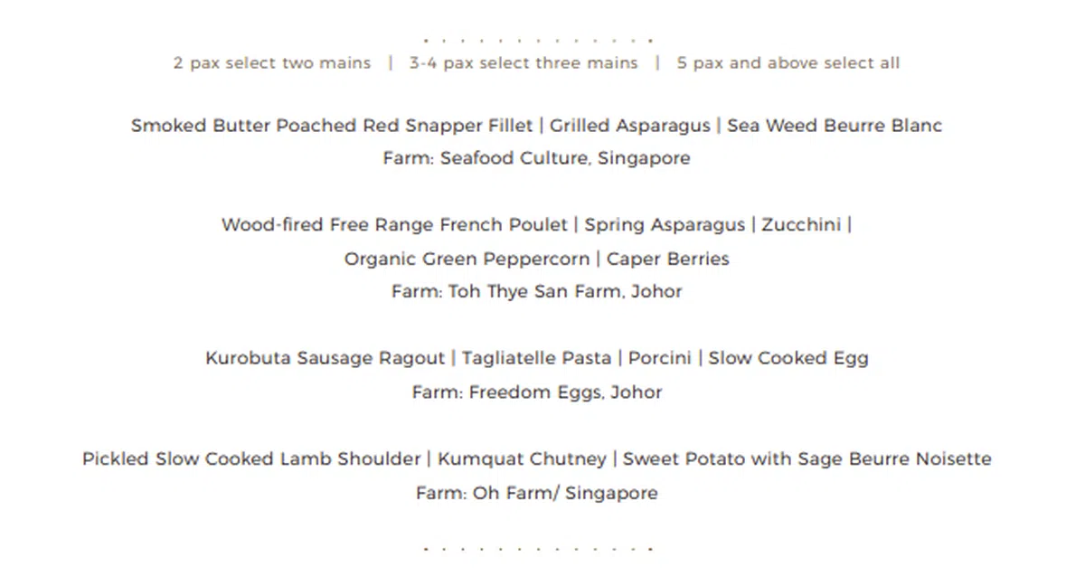The height and width of the screenshot is (576, 1085).
Task: Select the Pickled Slow Cooked Lamb Shoulder dish
Action: [x=251, y=459]
